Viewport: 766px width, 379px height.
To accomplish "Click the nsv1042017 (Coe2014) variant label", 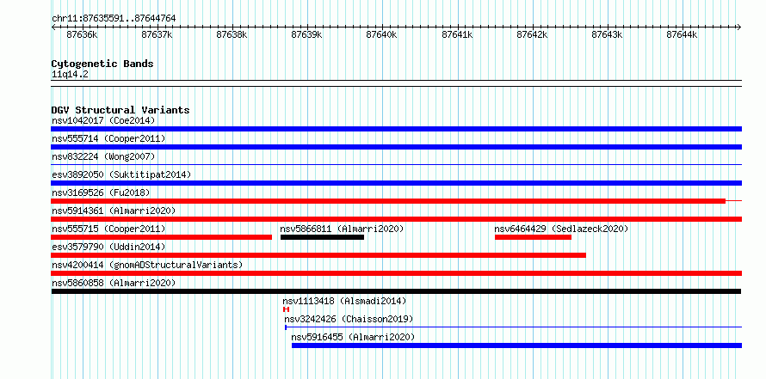I will (103, 120).
